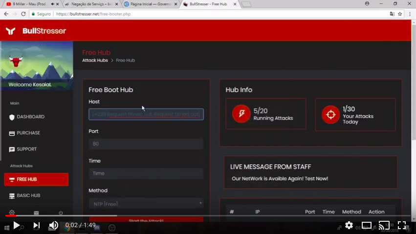Click the translate page icon in address bar

(x=392, y=14)
